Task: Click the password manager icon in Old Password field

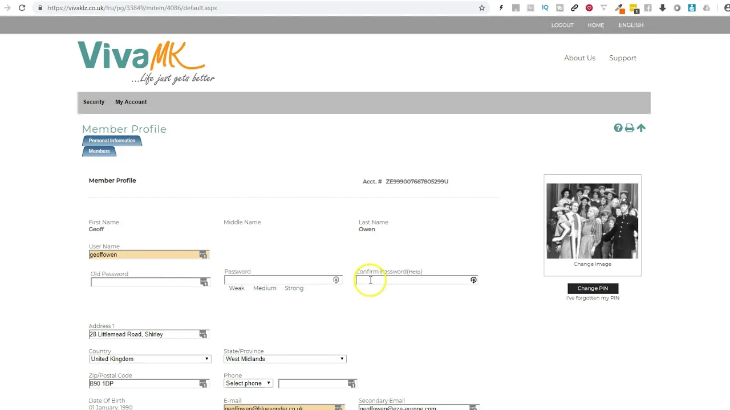Action: [204, 282]
